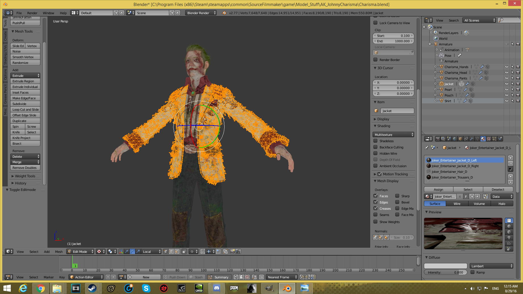The width and height of the screenshot is (523, 294).
Task: Open the Render camera properties tab
Action: click(x=438, y=139)
